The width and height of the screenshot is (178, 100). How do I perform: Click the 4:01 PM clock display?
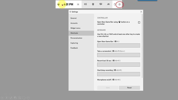click(68, 4)
